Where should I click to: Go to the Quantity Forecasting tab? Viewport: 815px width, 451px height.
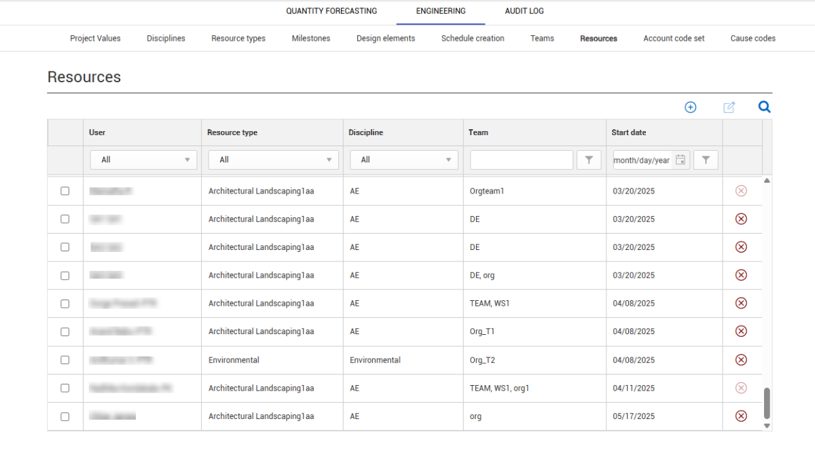(331, 11)
